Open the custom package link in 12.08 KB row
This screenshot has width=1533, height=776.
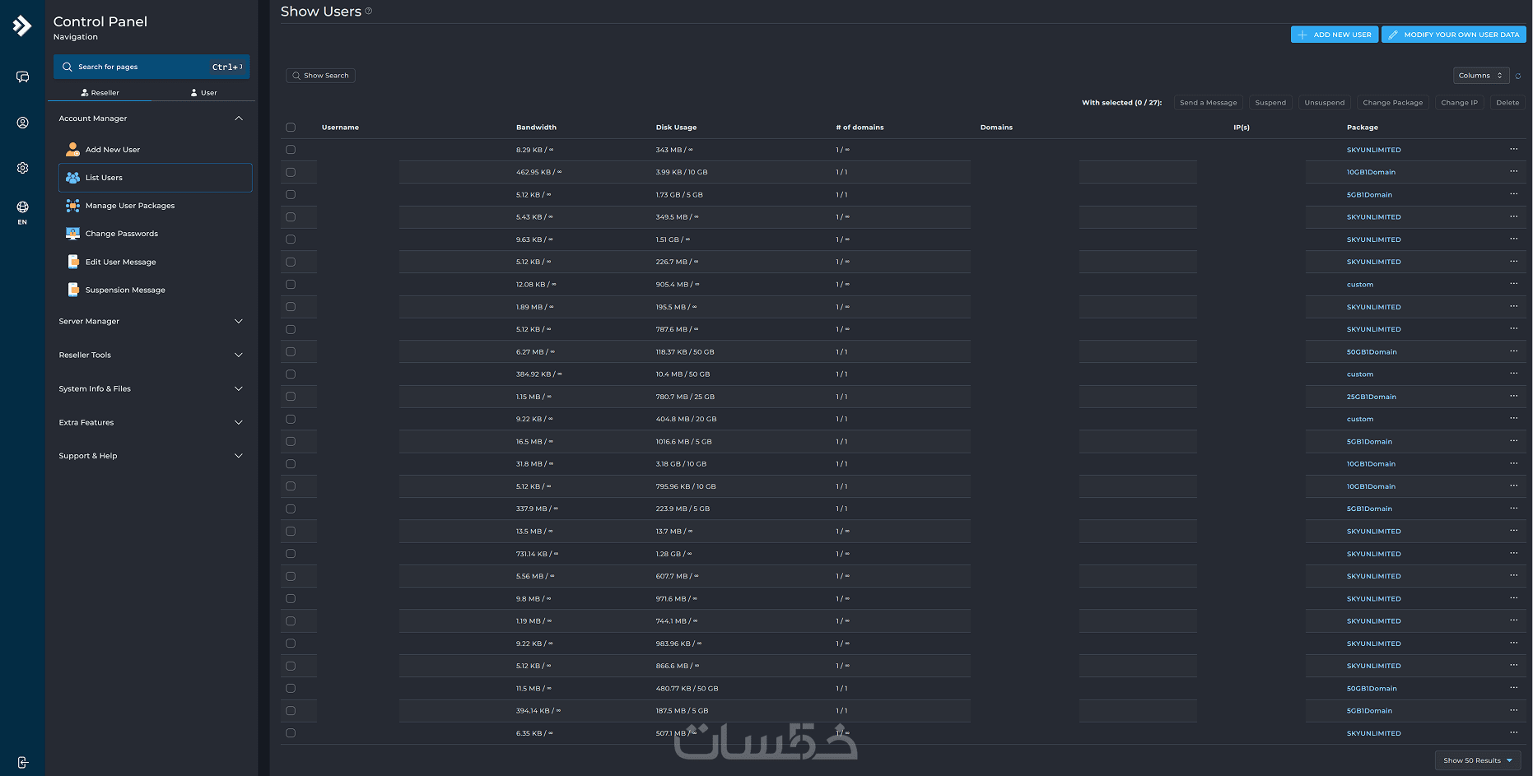click(1360, 285)
